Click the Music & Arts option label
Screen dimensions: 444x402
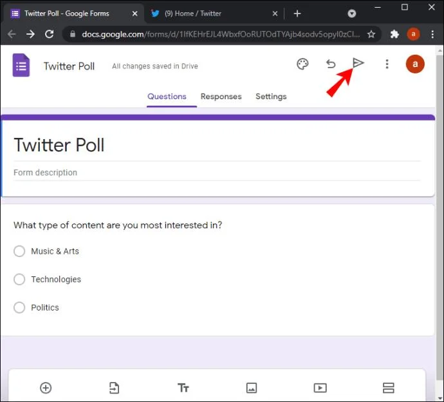click(55, 251)
